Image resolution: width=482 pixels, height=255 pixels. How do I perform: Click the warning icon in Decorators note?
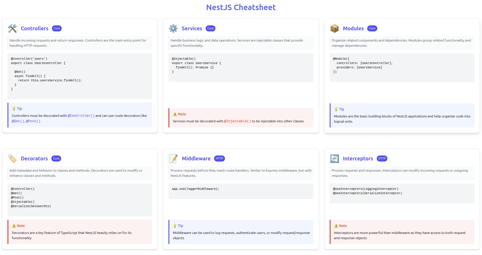(x=14, y=226)
